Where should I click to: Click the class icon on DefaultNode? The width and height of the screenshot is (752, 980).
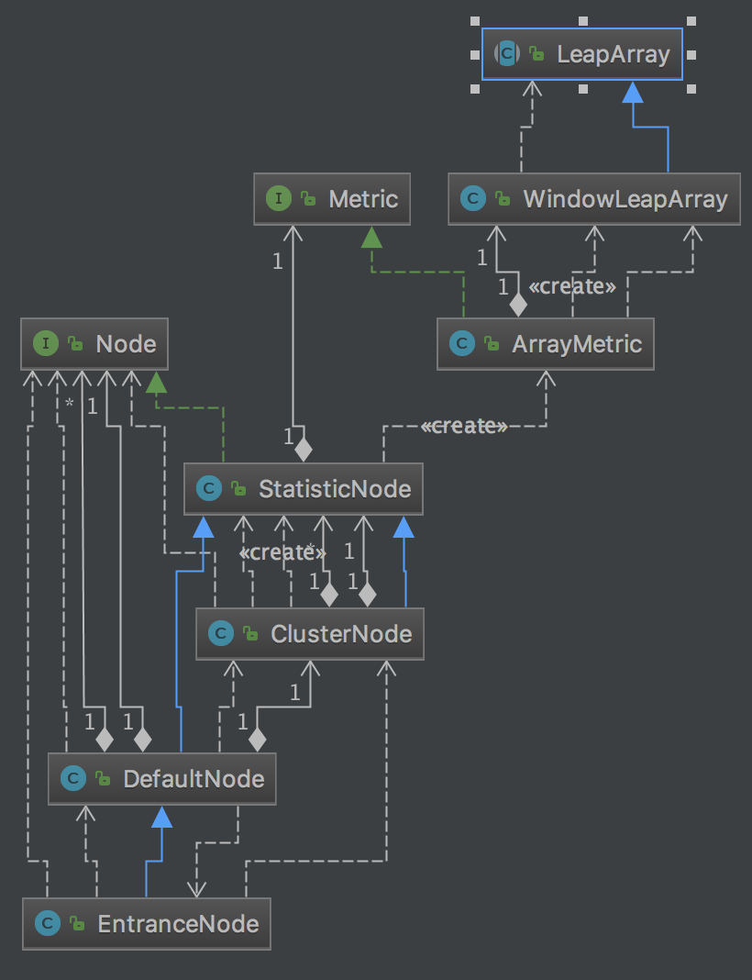[73, 779]
